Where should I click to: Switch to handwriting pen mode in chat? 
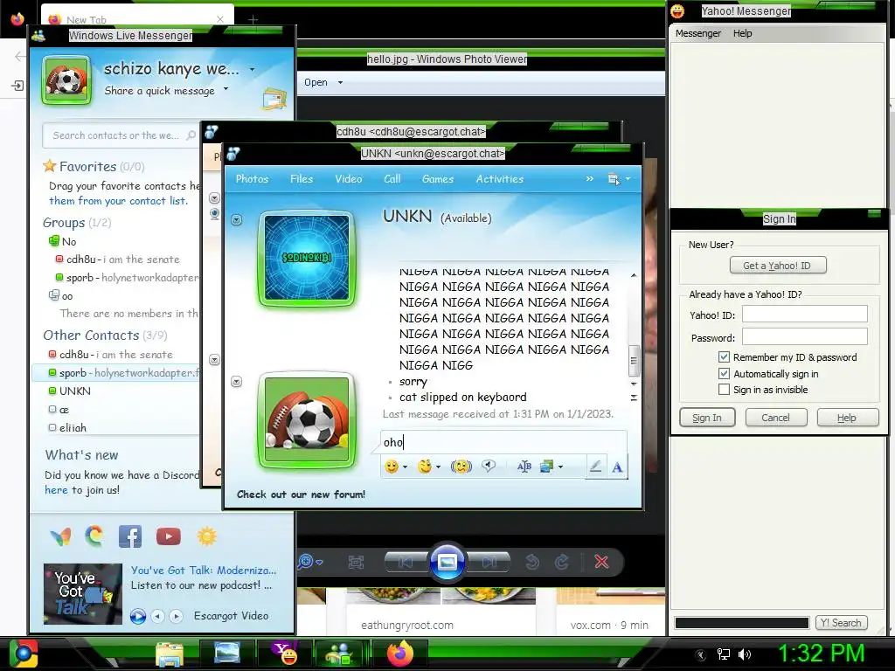pos(595,467)
